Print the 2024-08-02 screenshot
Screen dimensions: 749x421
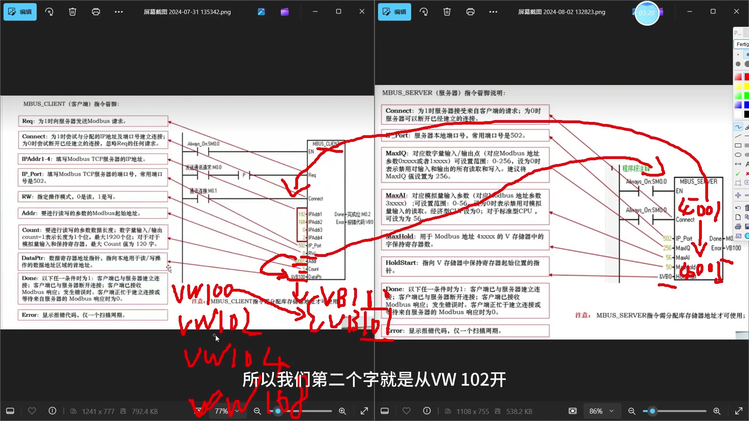470,12
